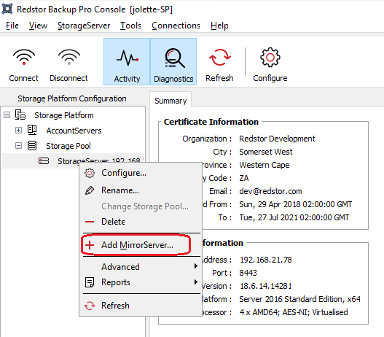Image resolution: width=384 pixels, height=337 pixels.
Task: Click city value Somerset West
Action: [x=266, y=152]
